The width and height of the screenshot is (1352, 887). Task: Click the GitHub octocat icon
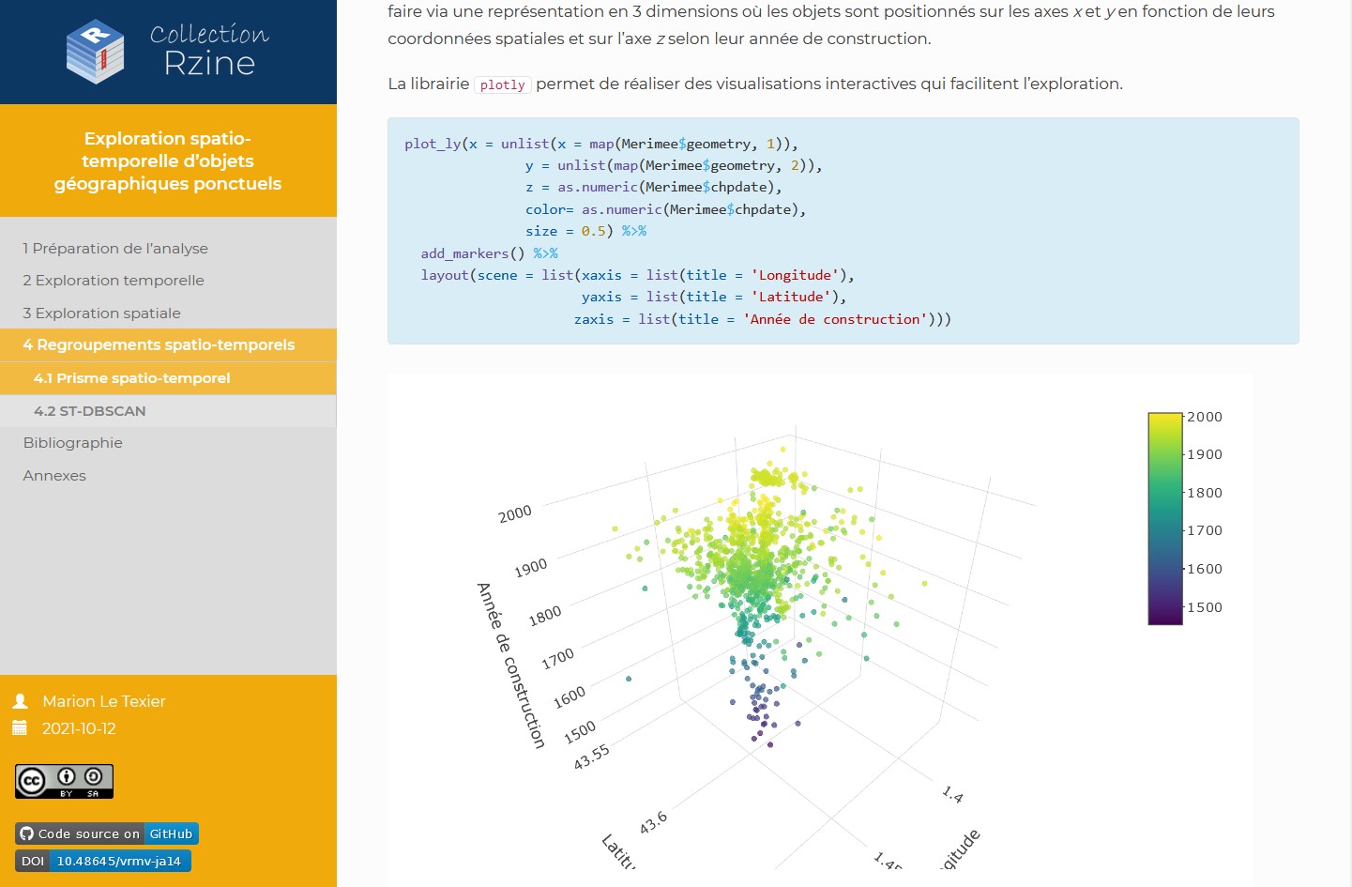point(26,833)
